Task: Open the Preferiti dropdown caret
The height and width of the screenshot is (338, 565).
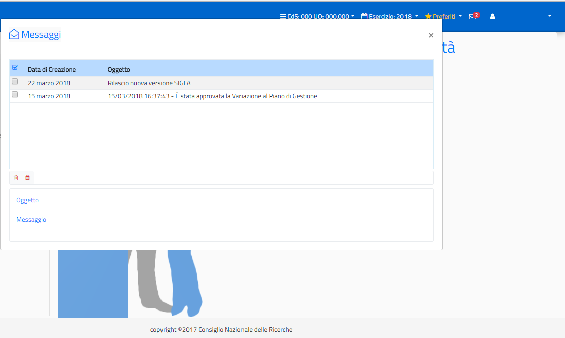Action: [460, 16]
